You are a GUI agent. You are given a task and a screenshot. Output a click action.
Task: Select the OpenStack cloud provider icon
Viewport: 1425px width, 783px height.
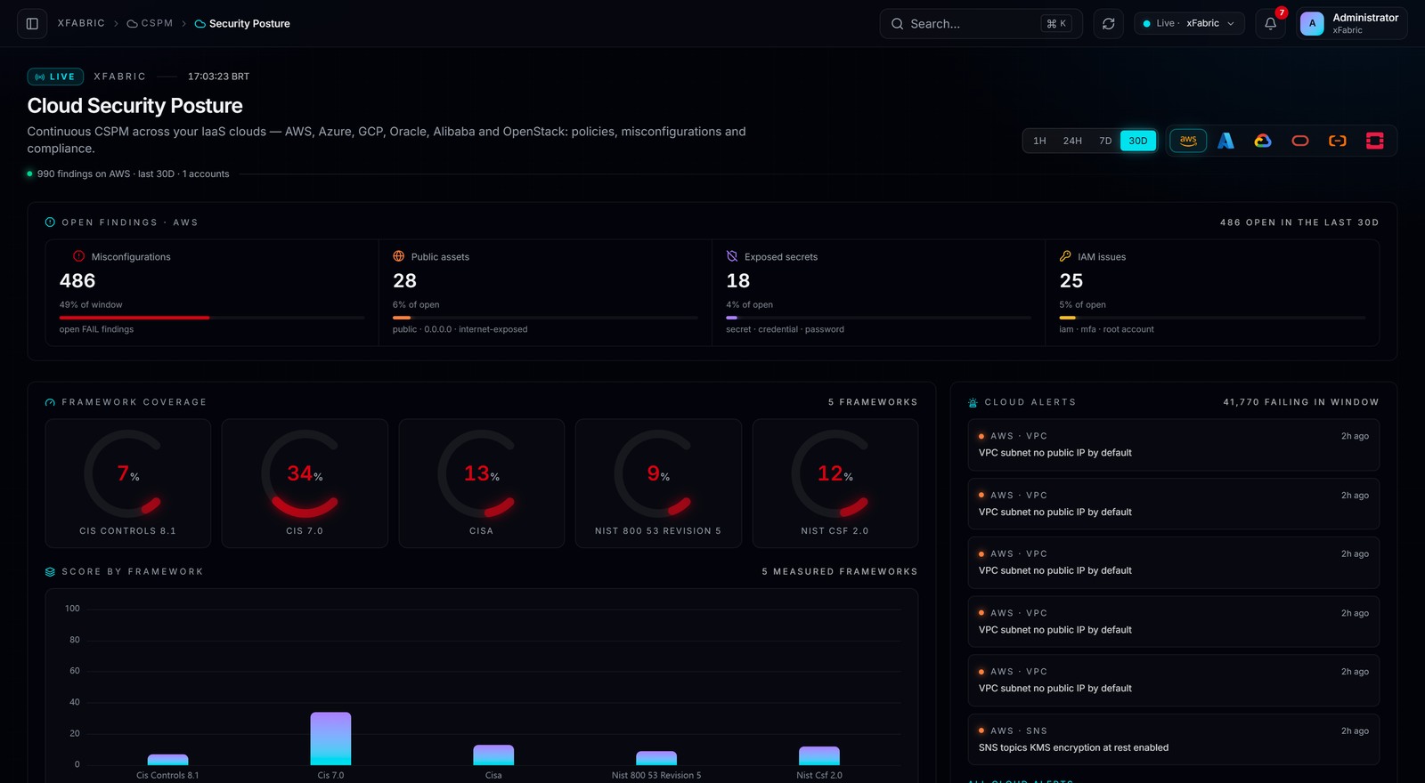[1375, 141]
